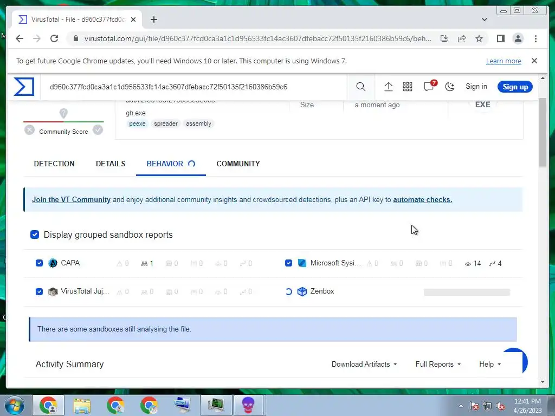The image size is (555, 416).
Task: Open a new browser tab
Action: 153,19
